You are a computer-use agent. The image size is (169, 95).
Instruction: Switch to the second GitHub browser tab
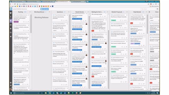(32, 2)
